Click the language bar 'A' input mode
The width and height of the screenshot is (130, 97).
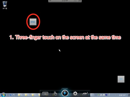coord(101,95)
